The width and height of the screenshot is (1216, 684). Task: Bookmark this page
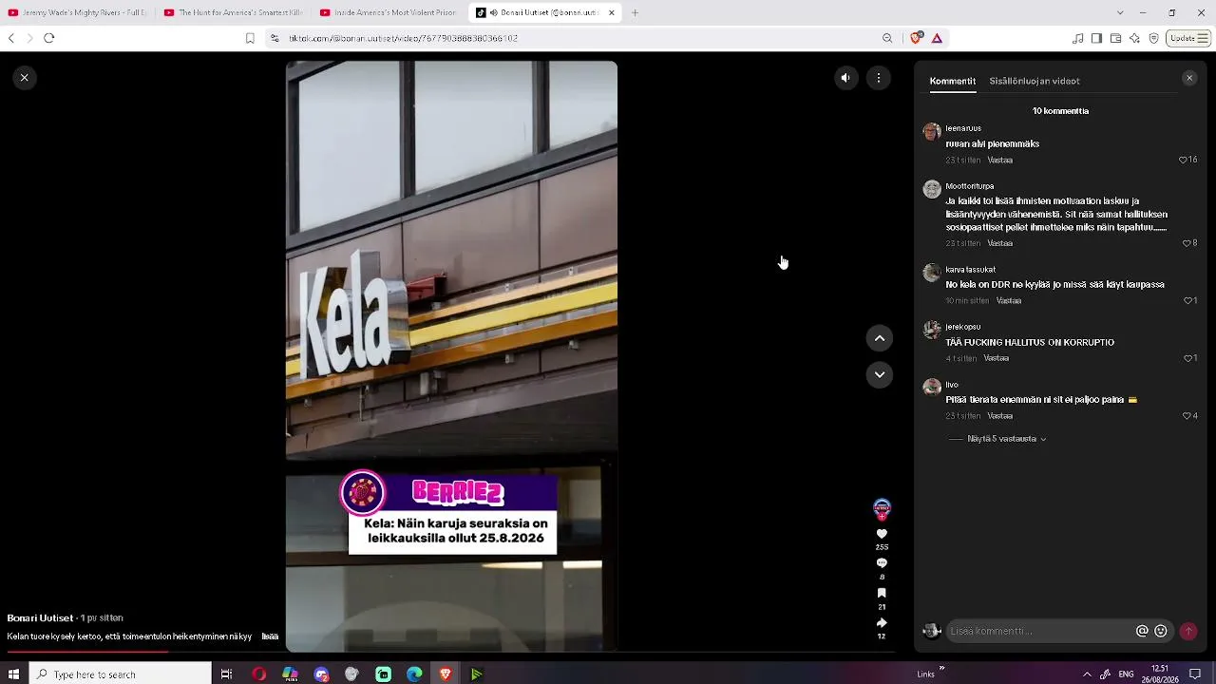(250, 38)
